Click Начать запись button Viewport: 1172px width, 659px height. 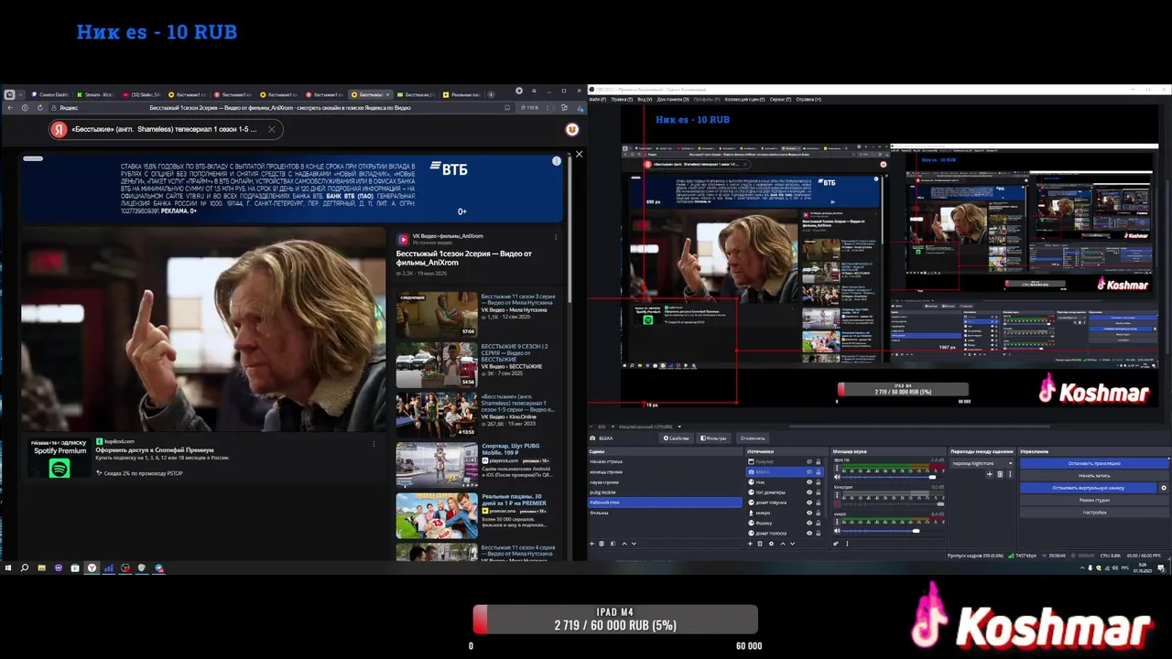coord(1094,476)
